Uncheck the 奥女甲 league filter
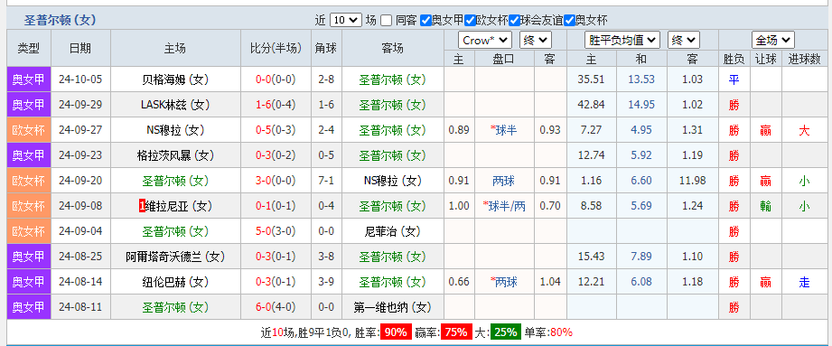 tap(425, 21)
